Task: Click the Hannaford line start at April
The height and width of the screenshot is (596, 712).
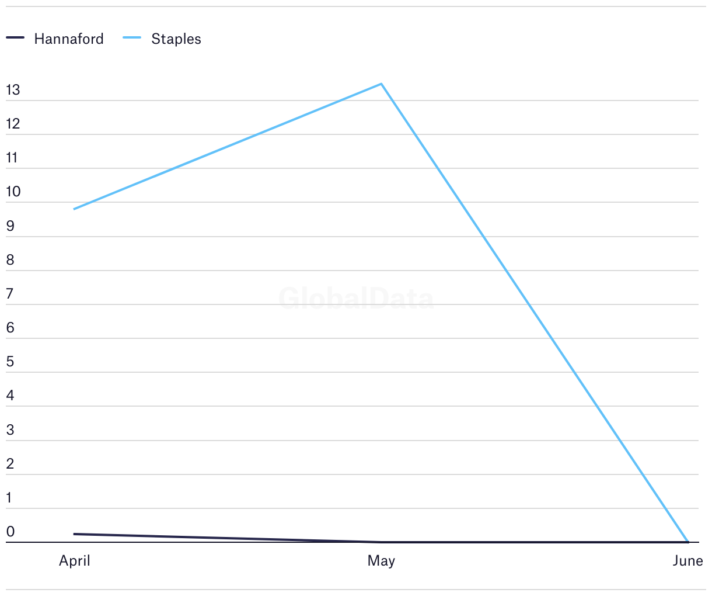Action: point(75,534)
